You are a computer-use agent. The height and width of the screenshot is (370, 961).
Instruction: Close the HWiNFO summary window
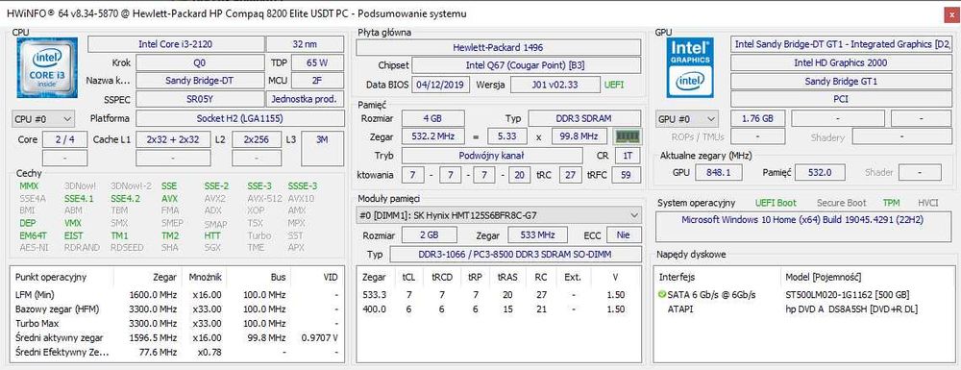pos(950,13)
